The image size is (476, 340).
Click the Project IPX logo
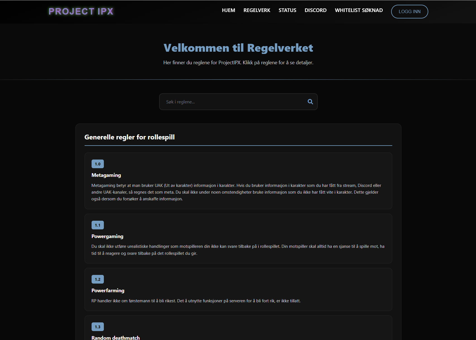click(81, 11)
